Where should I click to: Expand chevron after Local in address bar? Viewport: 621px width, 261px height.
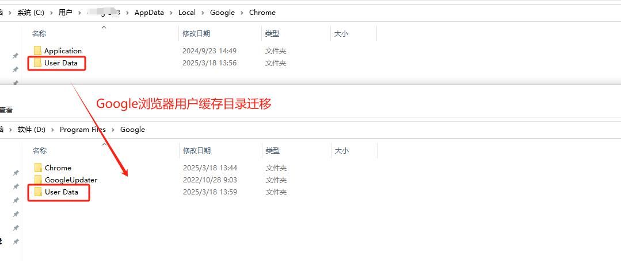pyautogui.click(x=203, y=13)
